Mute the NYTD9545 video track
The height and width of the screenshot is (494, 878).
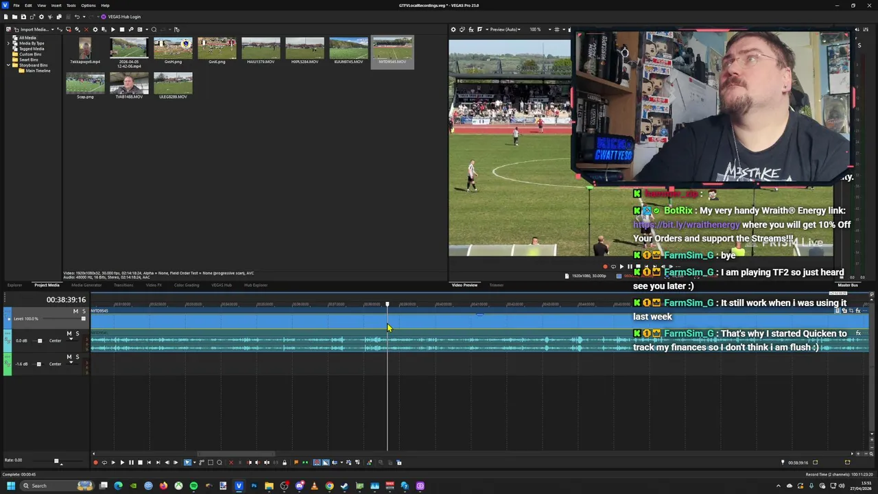tap(75, 311)
